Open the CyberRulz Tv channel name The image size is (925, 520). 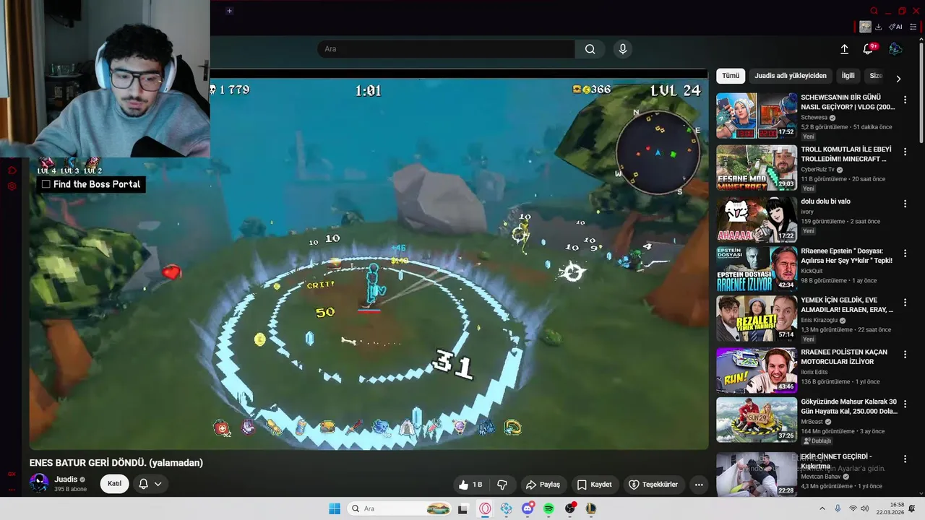(x=818, y=170)
